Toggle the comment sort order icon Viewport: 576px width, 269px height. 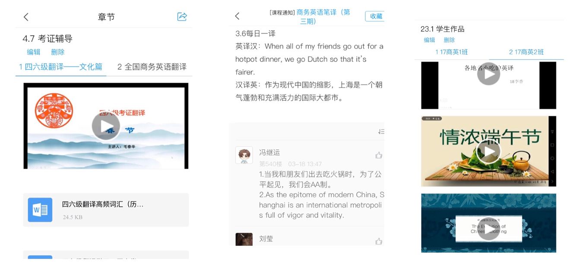coord(381,132)
